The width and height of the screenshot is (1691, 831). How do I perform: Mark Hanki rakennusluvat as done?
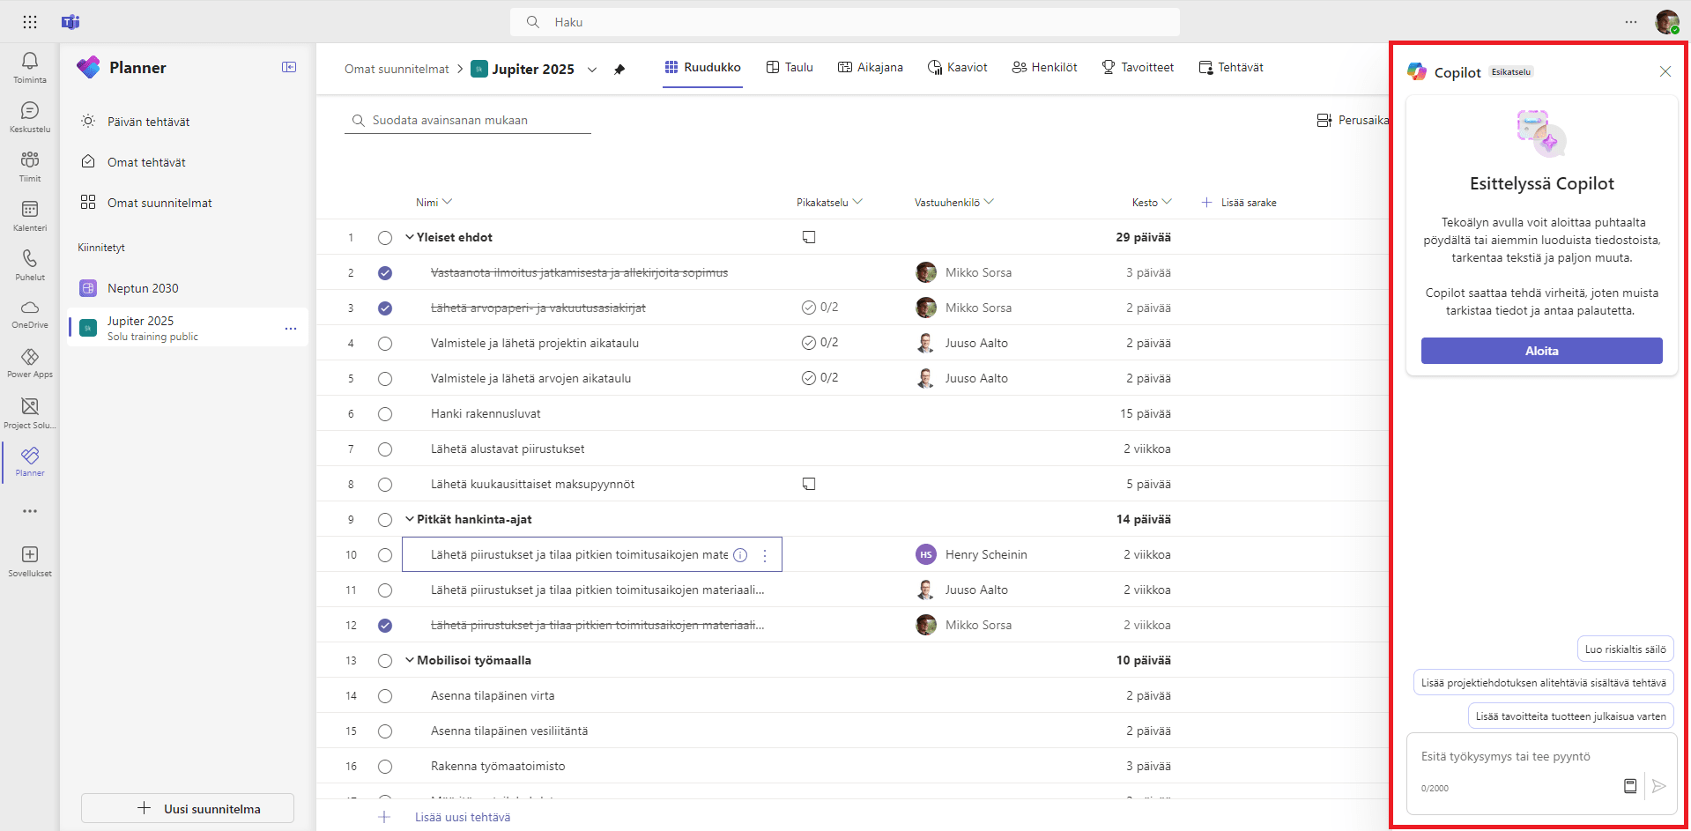(x=385, y=414)
